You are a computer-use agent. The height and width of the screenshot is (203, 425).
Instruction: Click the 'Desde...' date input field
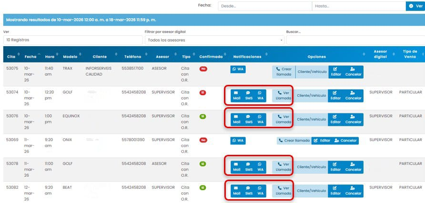(x=264, y=6)
